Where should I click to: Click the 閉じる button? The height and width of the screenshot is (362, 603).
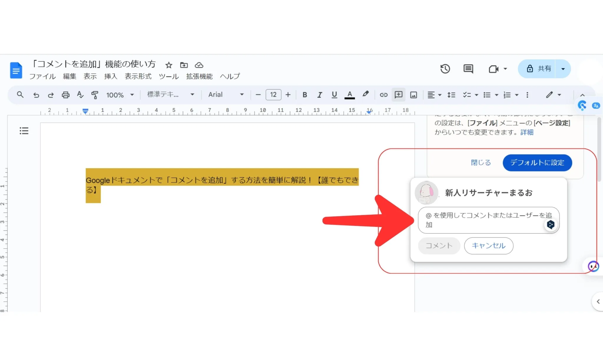(x=481, y=163)
